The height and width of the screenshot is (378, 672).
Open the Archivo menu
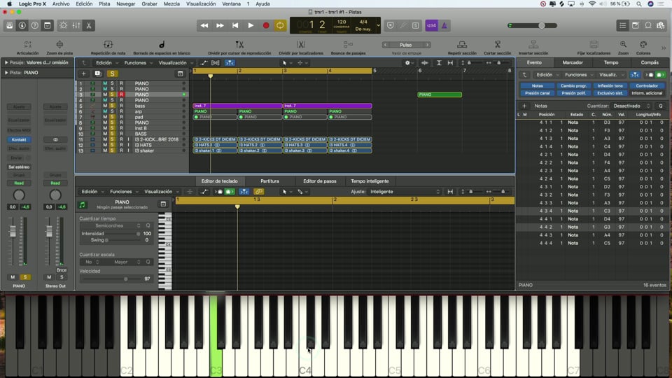point(61,4)
